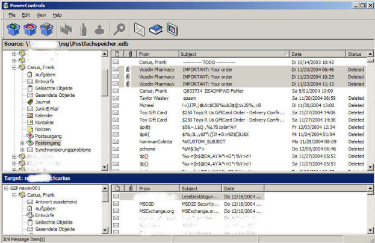
Task: Select the Synchronisierungsprobleme folder
Action: [x=63, y=150]
